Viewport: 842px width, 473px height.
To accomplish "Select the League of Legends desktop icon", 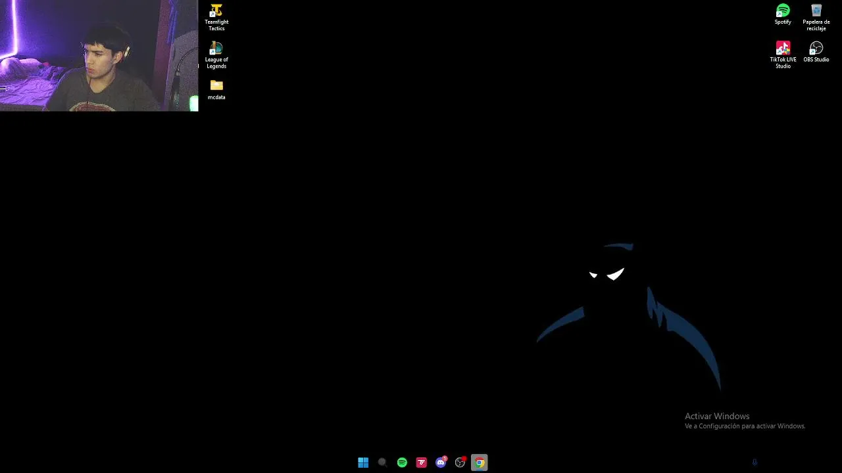I will tap(216, 55).
